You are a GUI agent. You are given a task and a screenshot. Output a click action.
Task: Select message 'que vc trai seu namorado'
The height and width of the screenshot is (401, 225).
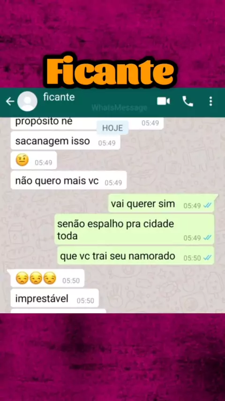pyautogui.click(x=135, y=255)
